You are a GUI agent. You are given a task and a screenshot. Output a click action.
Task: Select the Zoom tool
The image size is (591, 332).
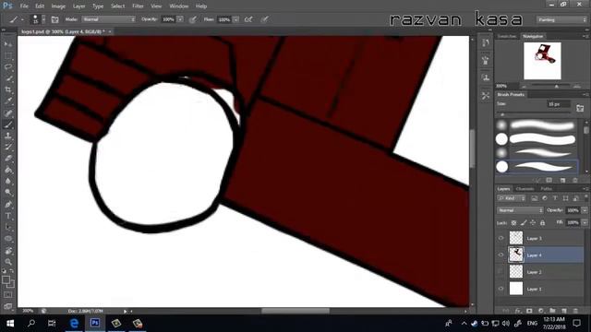click(8, 262)
